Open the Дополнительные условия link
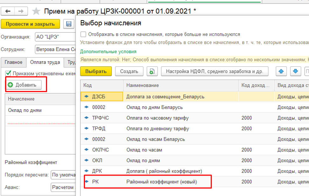This screenshot has width=309, height=196. click(x=108, y=52)
